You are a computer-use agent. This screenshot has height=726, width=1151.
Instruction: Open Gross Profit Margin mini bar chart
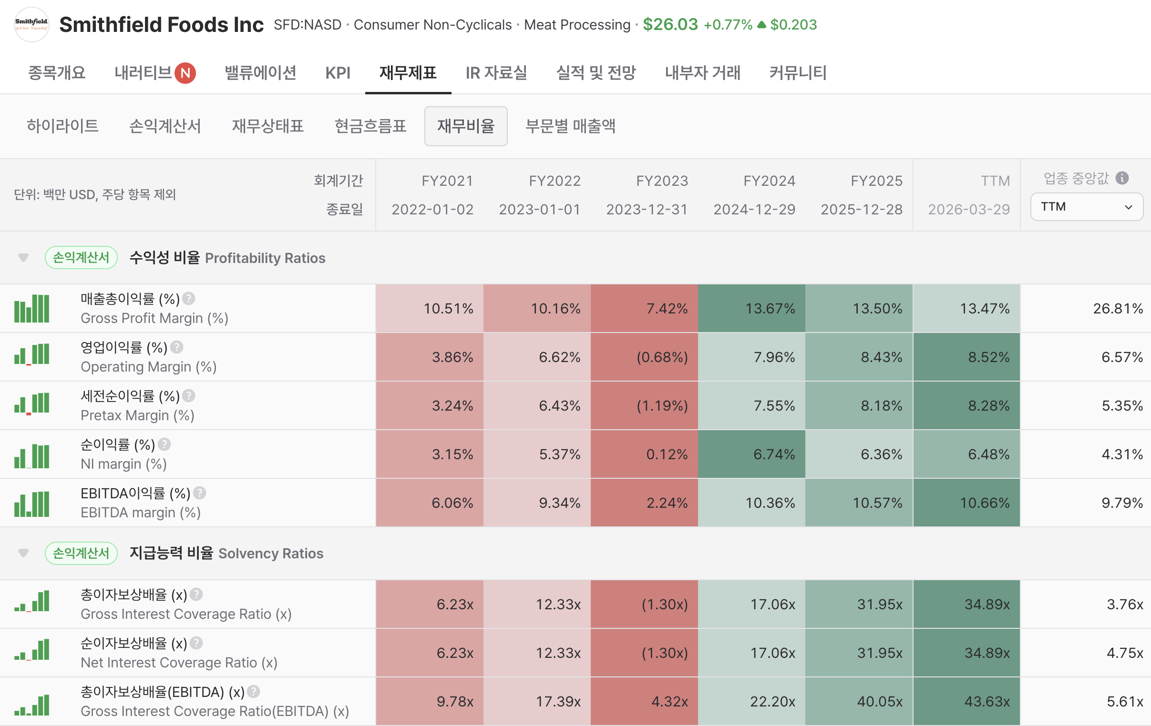pos(31,308)
